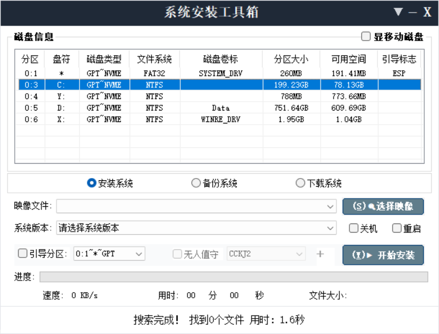Viewport: 439px width, 334px height.
Task: Click the 773.66MB free space cell
Action: [x=349, y=96]
